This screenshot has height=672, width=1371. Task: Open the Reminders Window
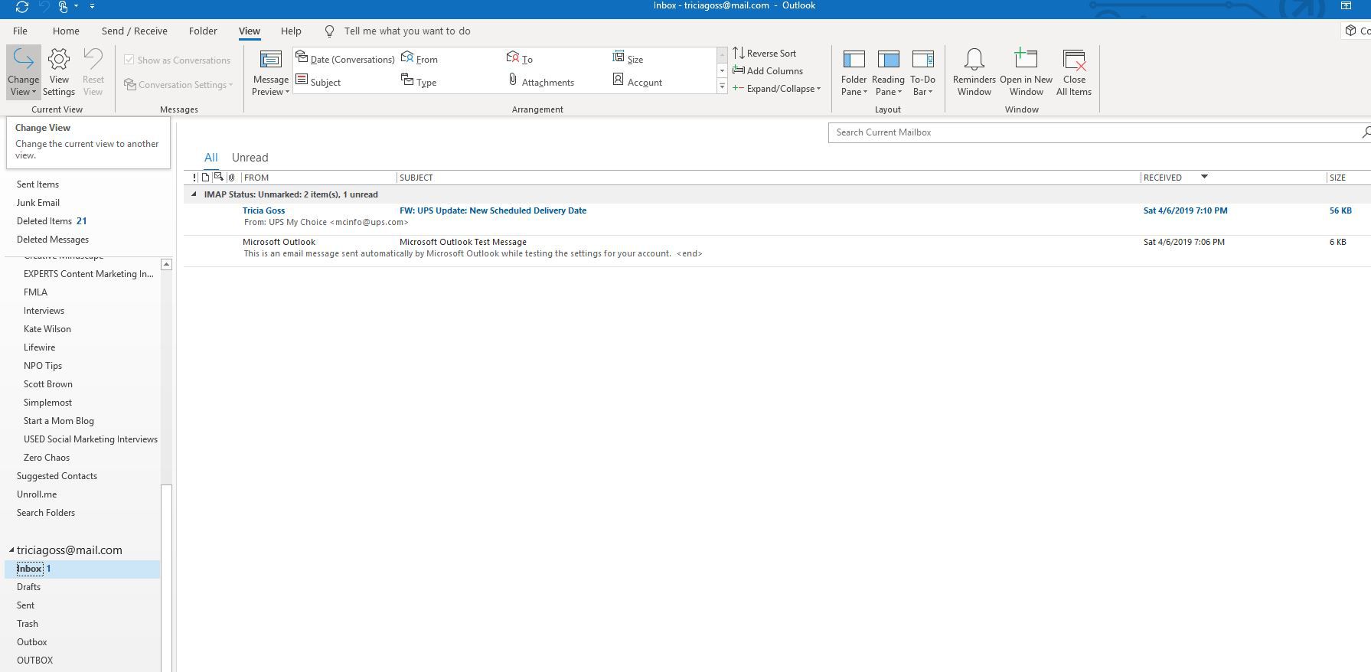[974, 72]
